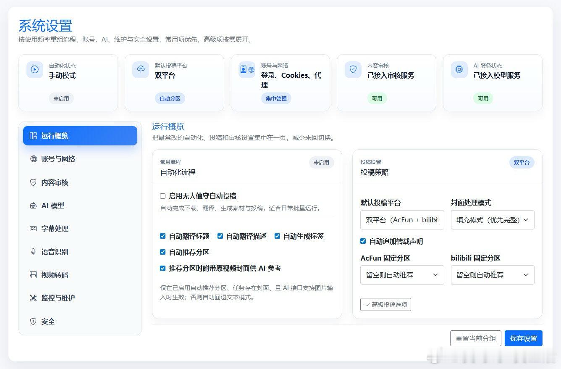This screenshot has height=369, width=561.
Task: Click the 自动化状态 手动模式 card
Action: point(68,83)
